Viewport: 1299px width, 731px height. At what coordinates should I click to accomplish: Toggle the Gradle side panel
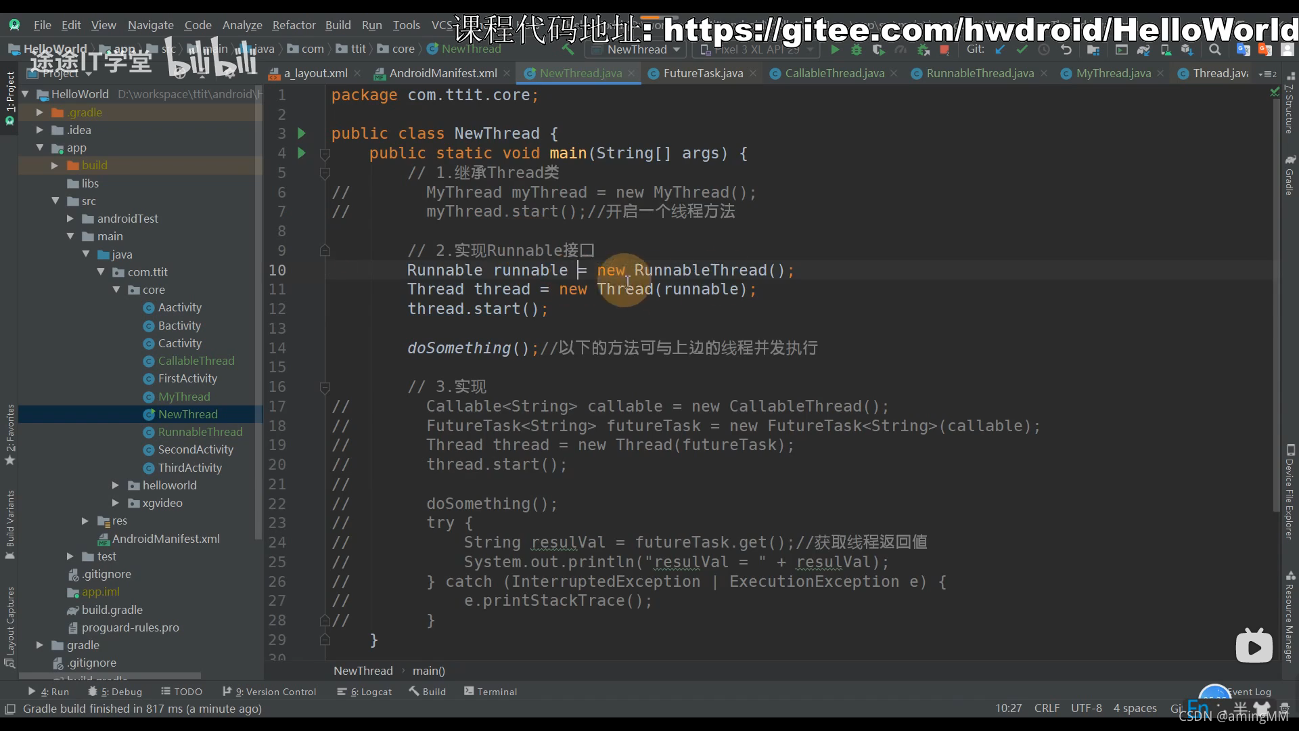1290,175
